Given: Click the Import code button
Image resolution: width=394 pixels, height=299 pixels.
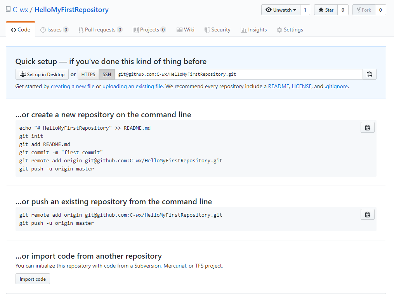Looking at the screenshot, I should click(33, 279).
